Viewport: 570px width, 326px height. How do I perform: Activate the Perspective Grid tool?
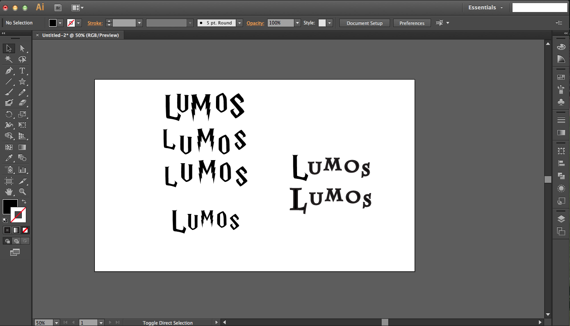click(x=22, y=136)
